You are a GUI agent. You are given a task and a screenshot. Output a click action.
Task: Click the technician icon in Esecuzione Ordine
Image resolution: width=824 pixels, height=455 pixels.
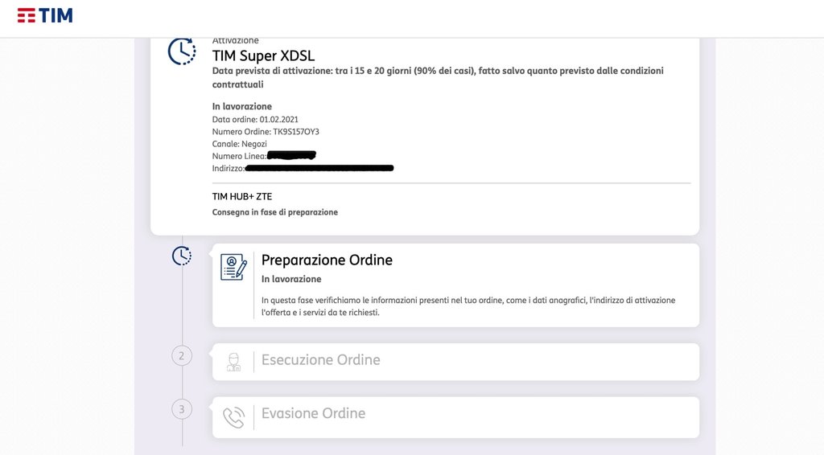tap(234, 362)
